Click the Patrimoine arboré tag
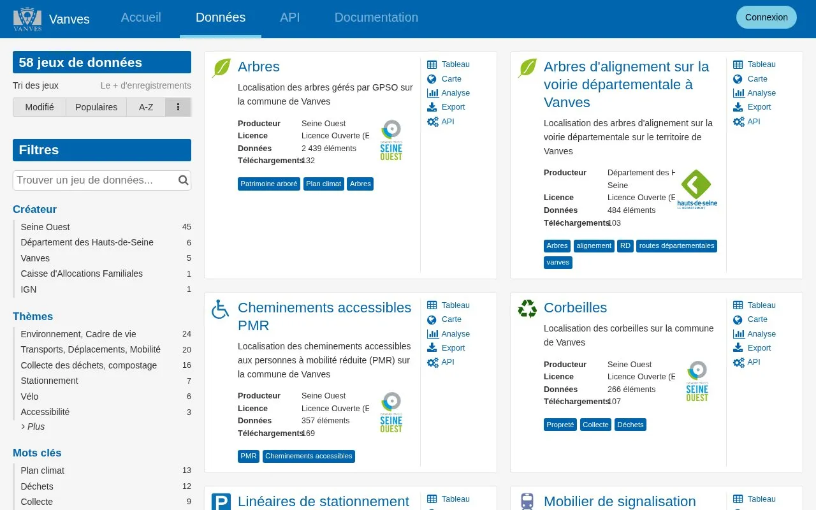Viewport: 816px width, 510px height. click(269, 184)
